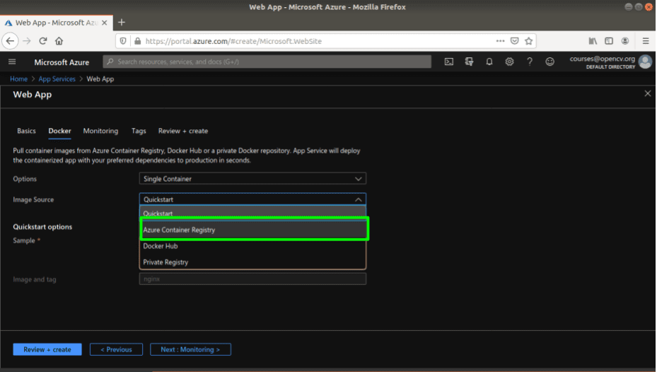The height and width of the screenshot is (372, 657).
Task: Open tracking protection shield icon
Action: pyautogui.click(x=123, y=41)
